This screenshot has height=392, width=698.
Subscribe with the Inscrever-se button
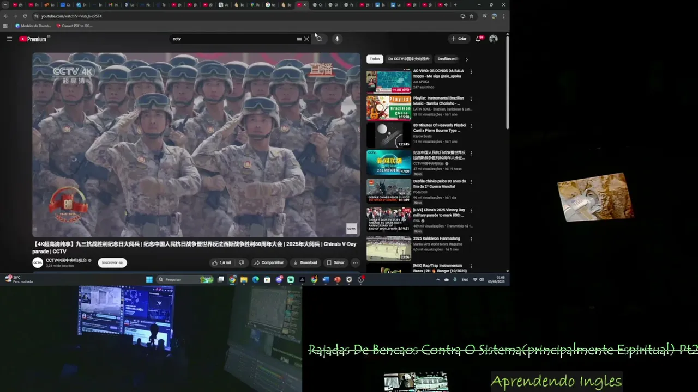(x=112, y=262)
